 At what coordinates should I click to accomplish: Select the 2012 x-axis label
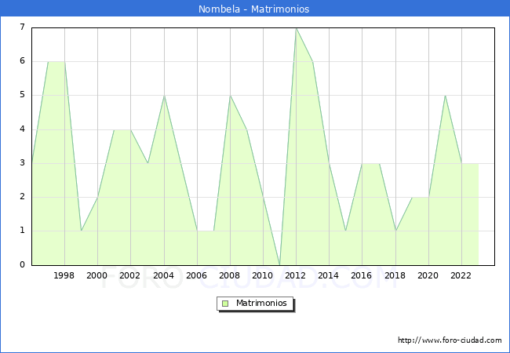296,275
